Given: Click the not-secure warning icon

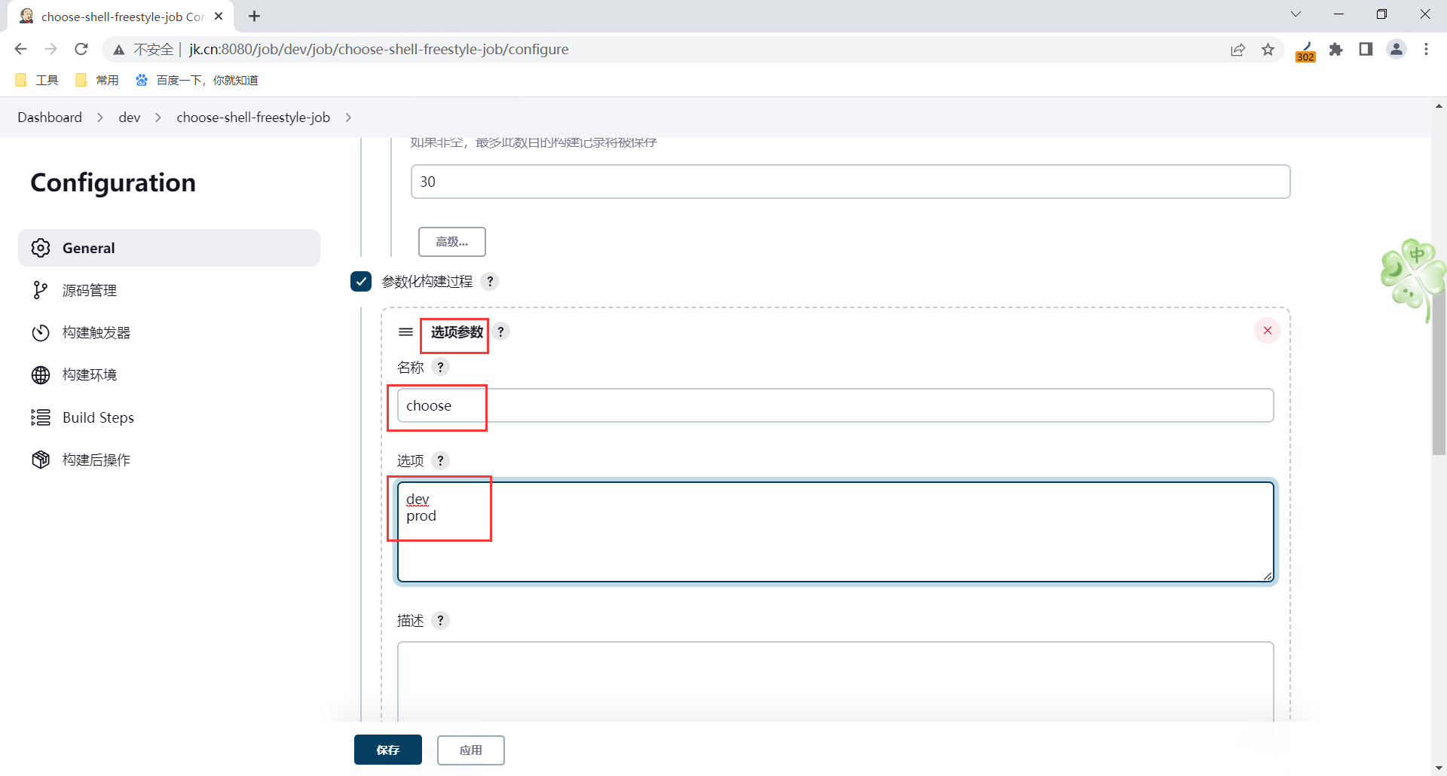Looking at the screenshot, I should coord(119,50).
